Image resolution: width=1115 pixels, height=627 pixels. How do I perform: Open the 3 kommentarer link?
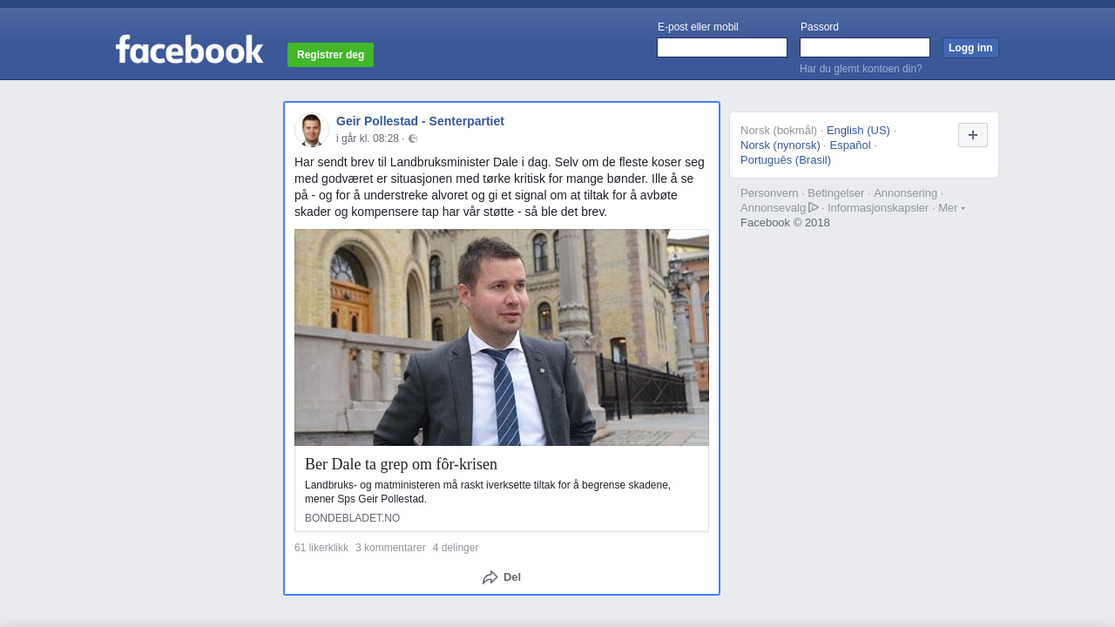pyautogui.click(x=390, y=548)
